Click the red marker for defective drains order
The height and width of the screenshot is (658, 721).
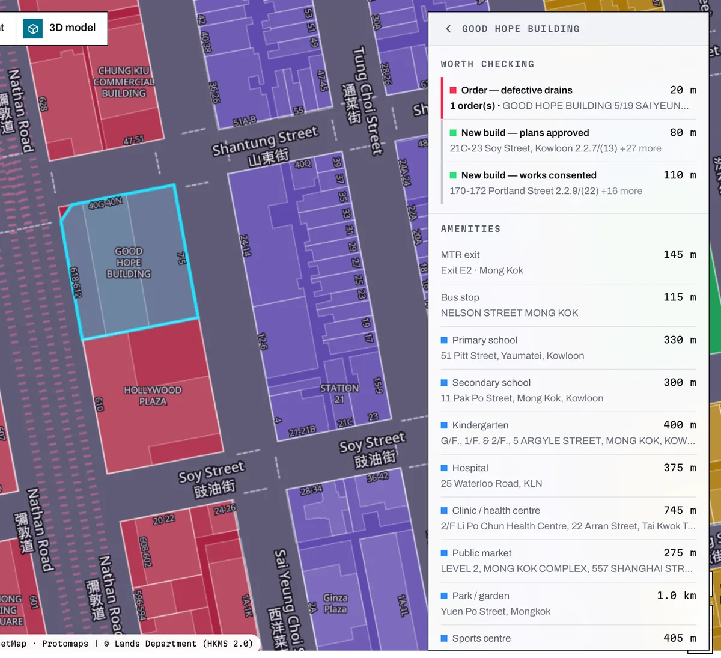[453, 90]
